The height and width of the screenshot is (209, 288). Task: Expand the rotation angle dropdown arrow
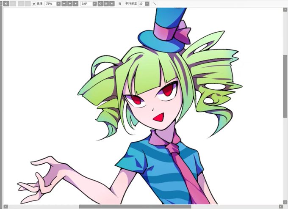tap(94, 4)
